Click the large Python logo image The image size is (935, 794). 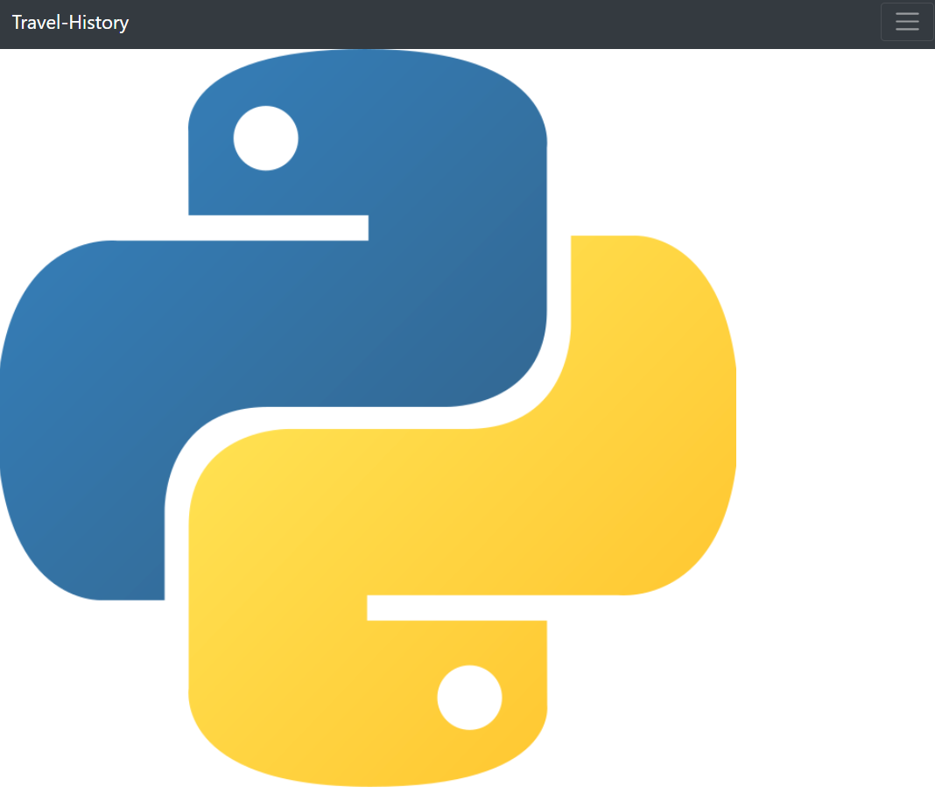(368, 418)
